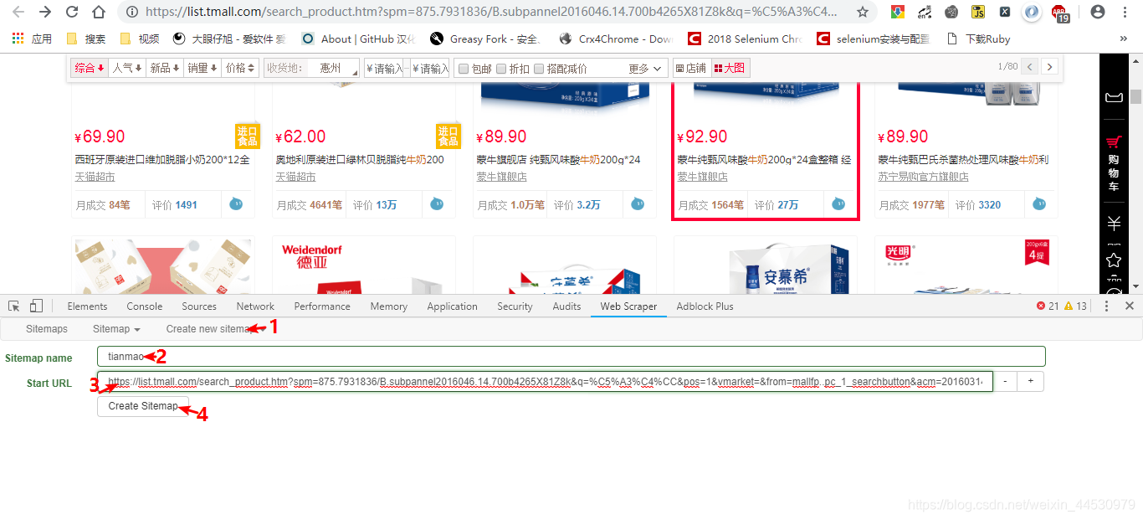This screenshot has width=1143, height=520.
Task: Go forward with the browser forward arrow
Action: click(45, 12)
